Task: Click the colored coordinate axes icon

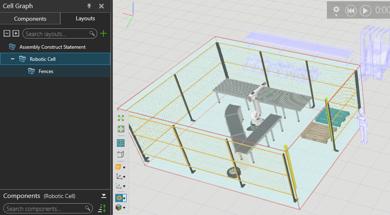Action: 118,186
